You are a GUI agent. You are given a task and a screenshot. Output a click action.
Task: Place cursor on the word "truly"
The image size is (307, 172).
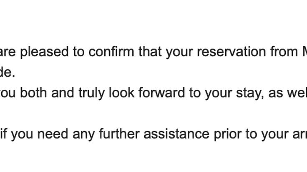point(92,94)
